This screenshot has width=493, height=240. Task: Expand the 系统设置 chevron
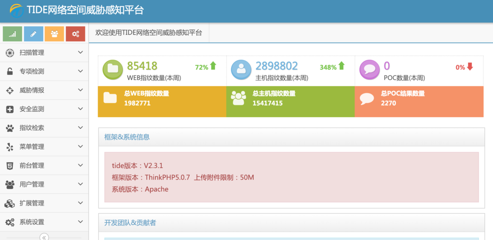point(81,222)
